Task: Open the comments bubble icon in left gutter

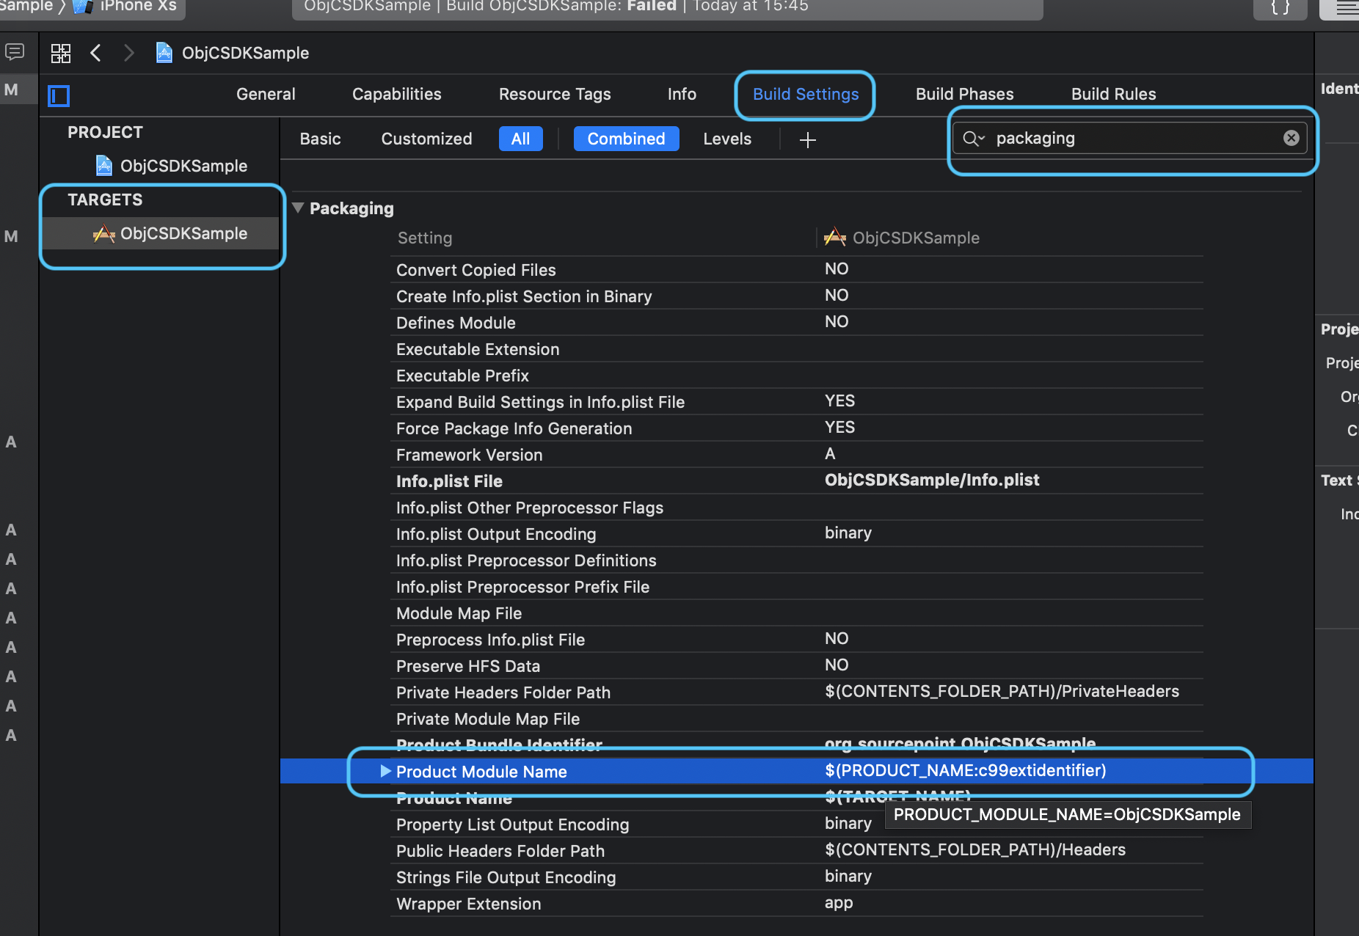Action: click(15, 52)
